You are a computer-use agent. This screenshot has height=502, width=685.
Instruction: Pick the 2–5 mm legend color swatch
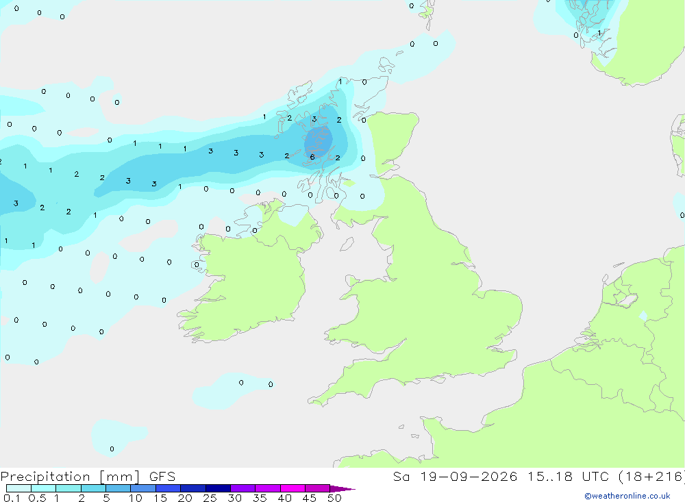tap(93, 488)
